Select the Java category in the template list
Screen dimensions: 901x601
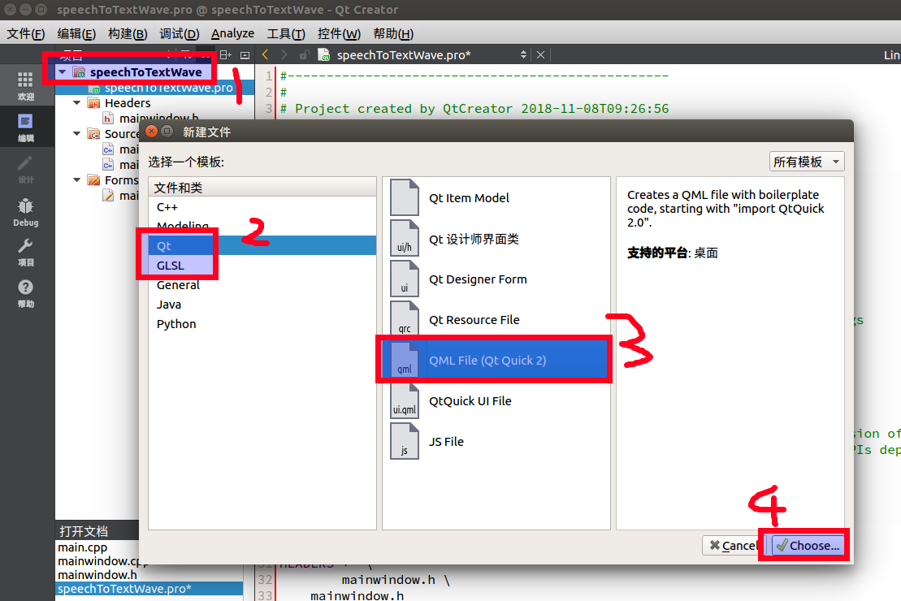(169, 304)
